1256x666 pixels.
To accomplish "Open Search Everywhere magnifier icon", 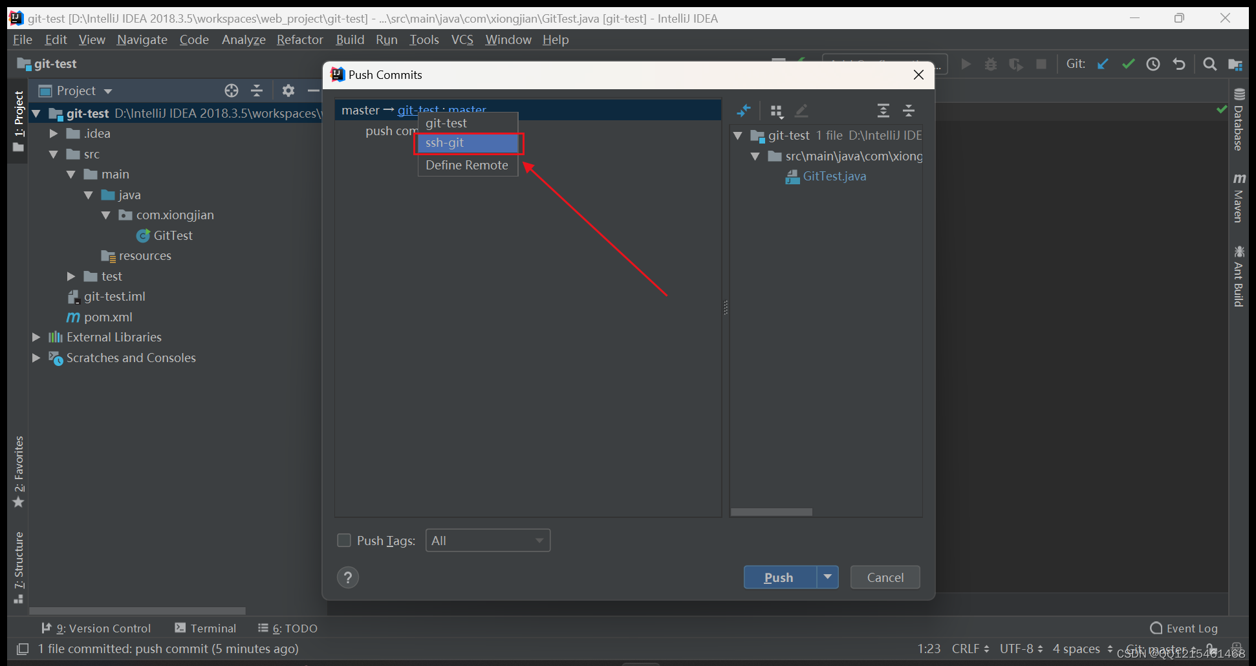I will [1209, 64].
